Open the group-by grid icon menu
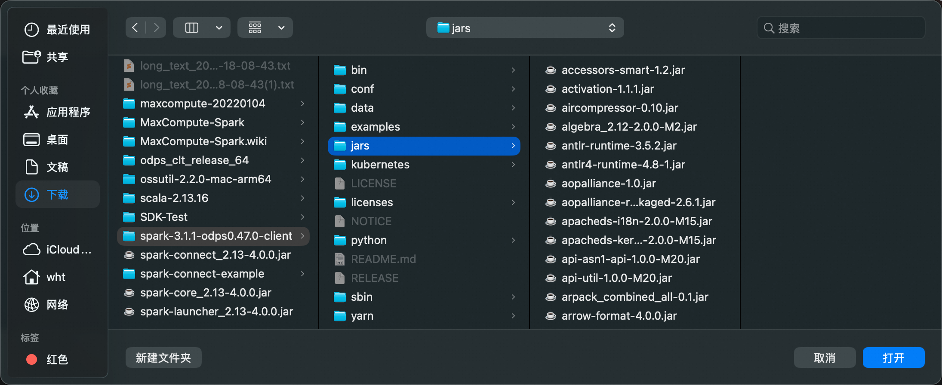The width and height of the screenshot is (942, 385). [x=255, y=28]
